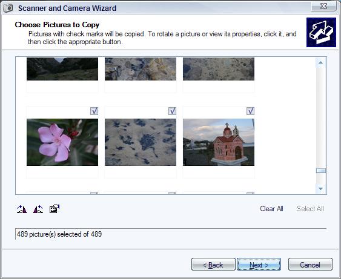
Task: Select the pink flower thumbnail
Action: [x=62, y=142]
